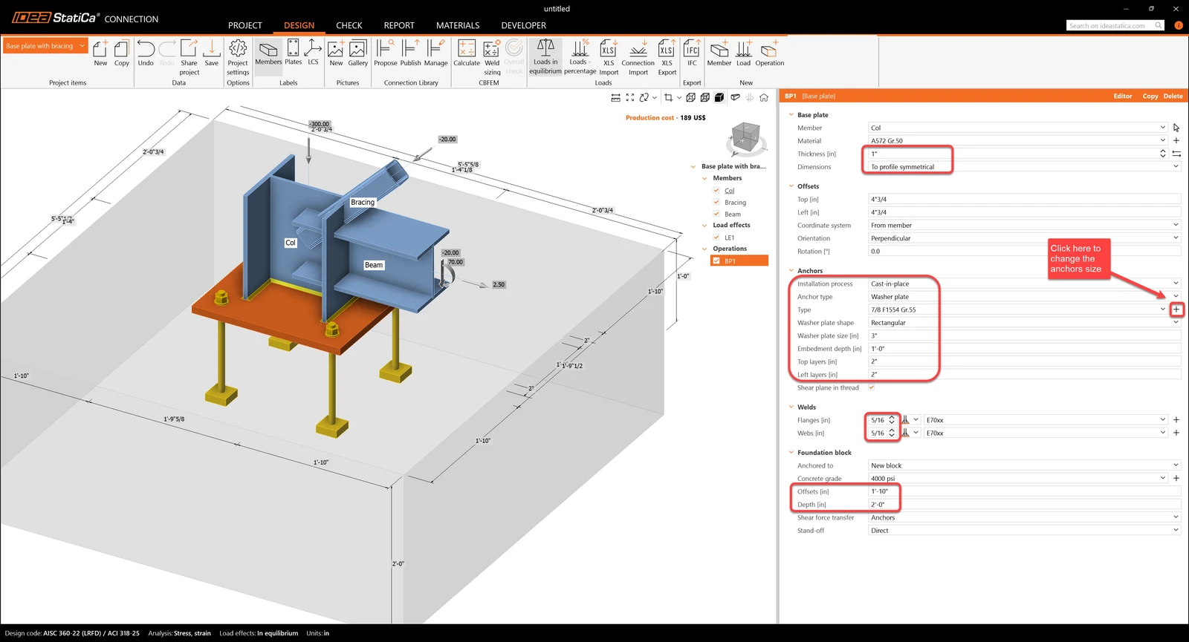The width and height of the screenshot is (1189, 642).
Task: Open the Orientation dropdown
Action: click(1024, 238)
